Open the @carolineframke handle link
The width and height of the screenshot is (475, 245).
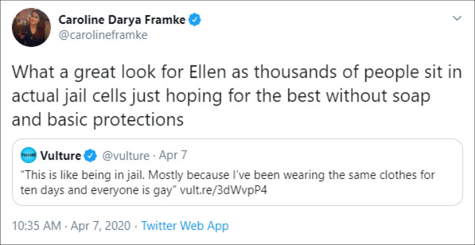tap(103, 35)
